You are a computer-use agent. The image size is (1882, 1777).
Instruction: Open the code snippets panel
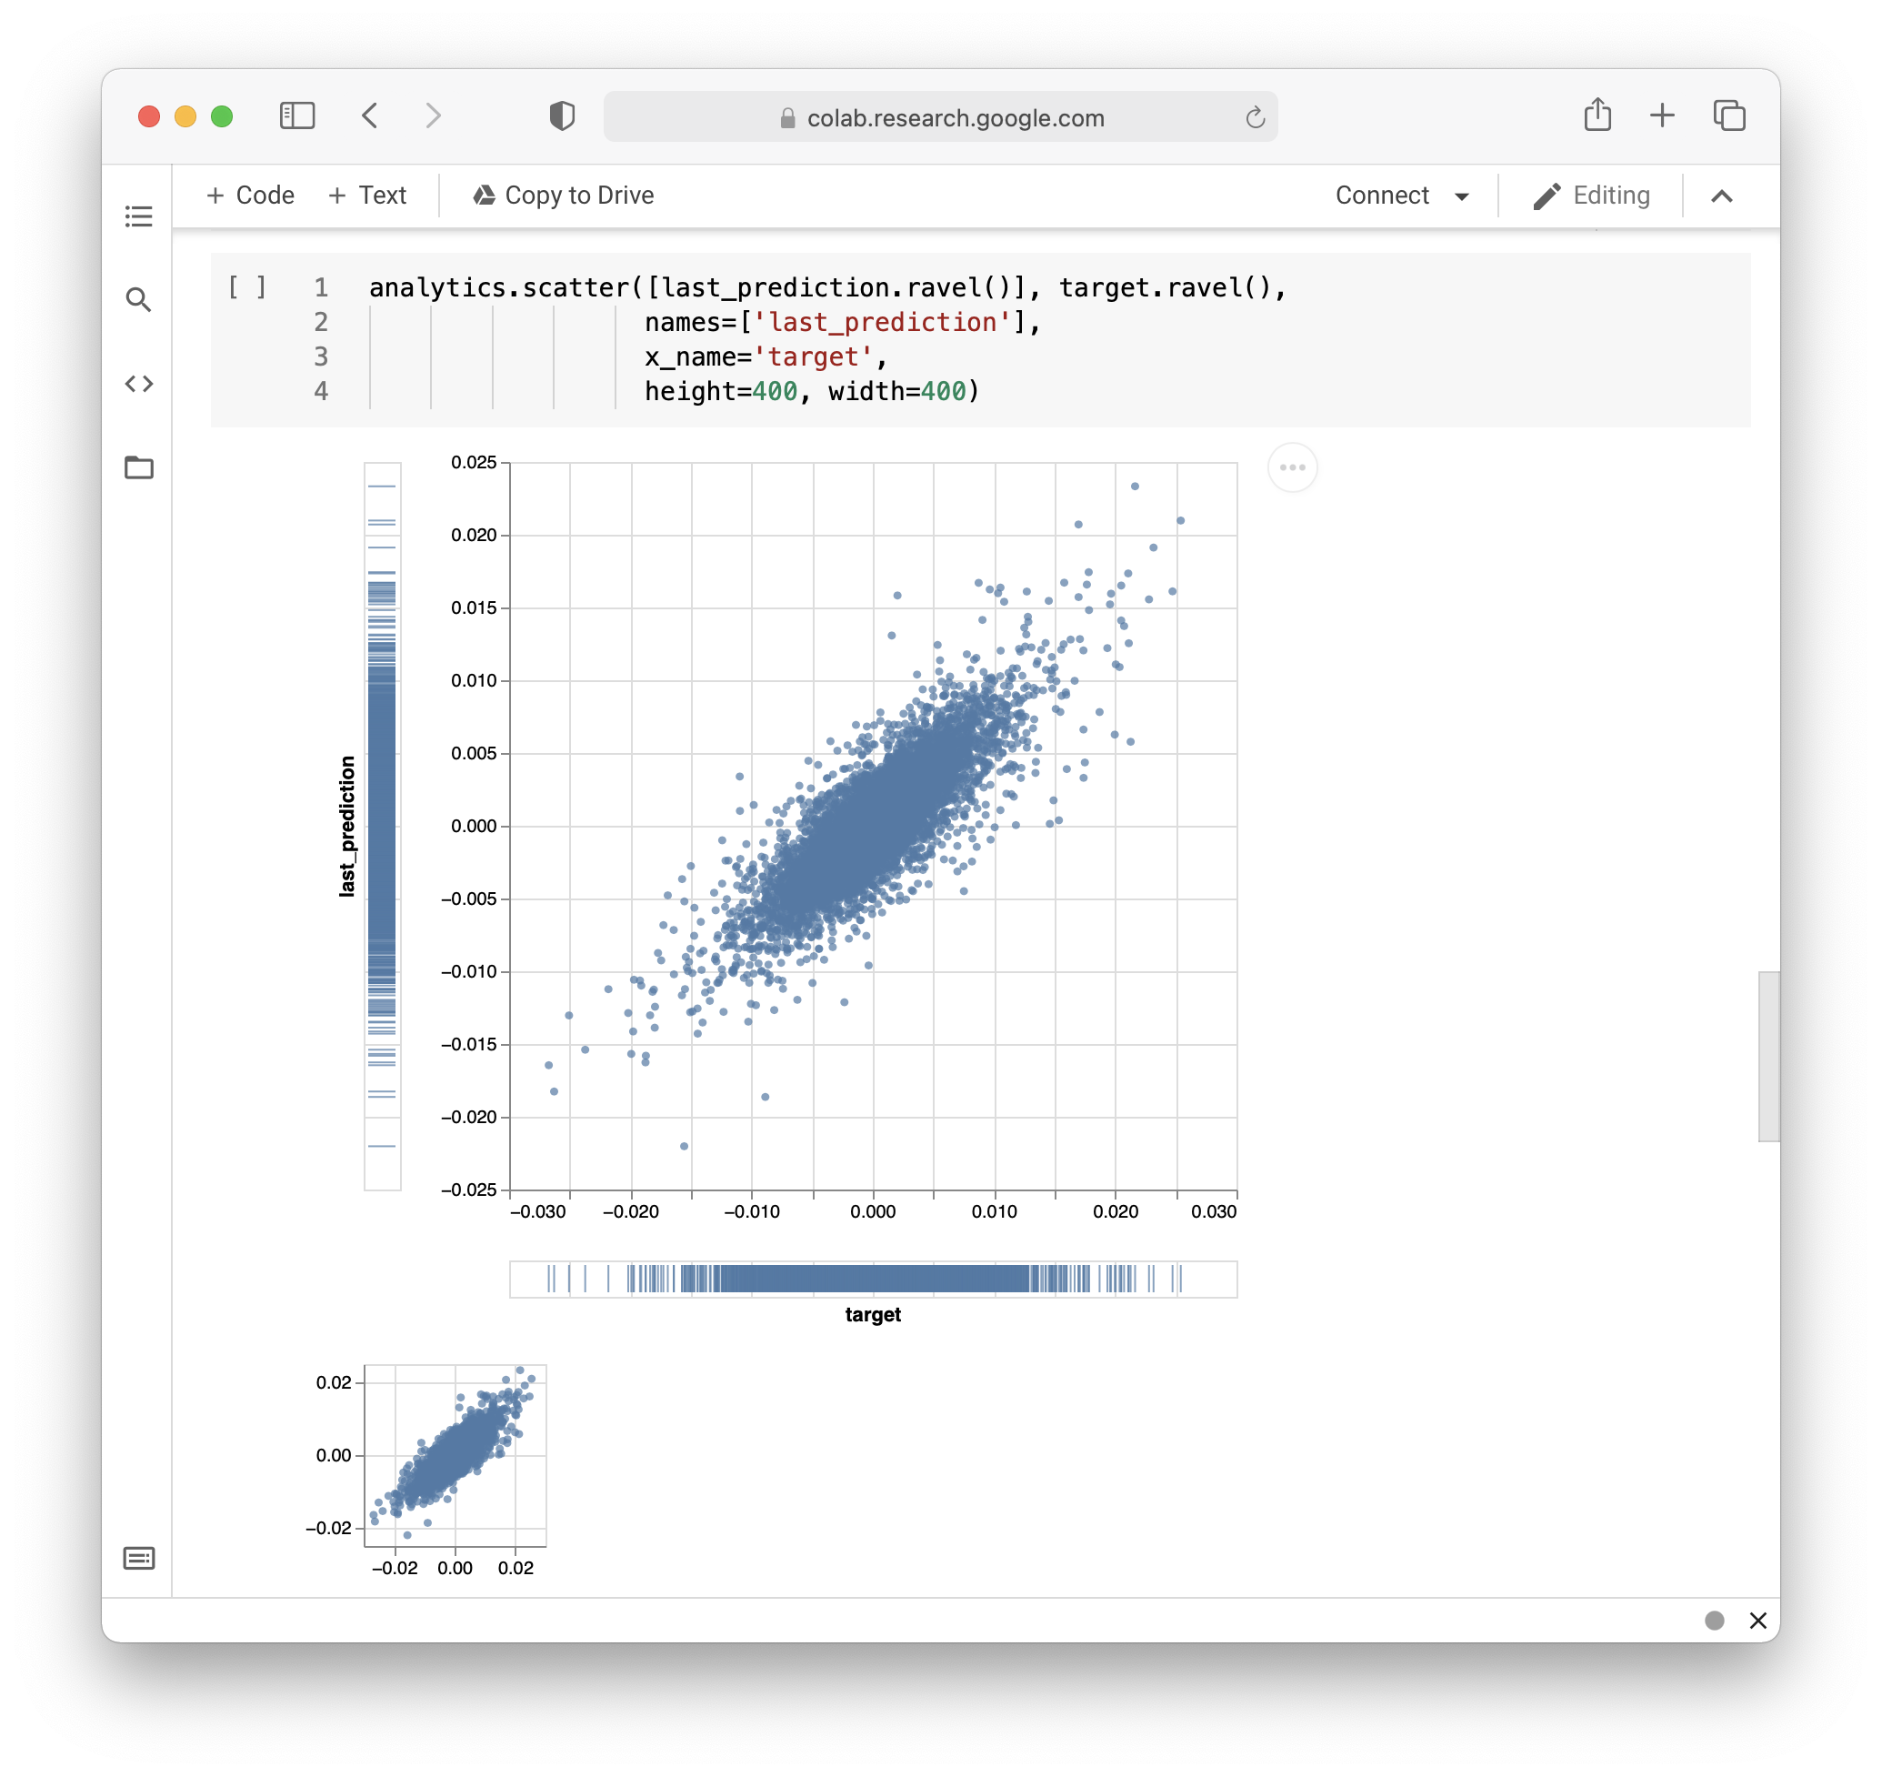139,384
